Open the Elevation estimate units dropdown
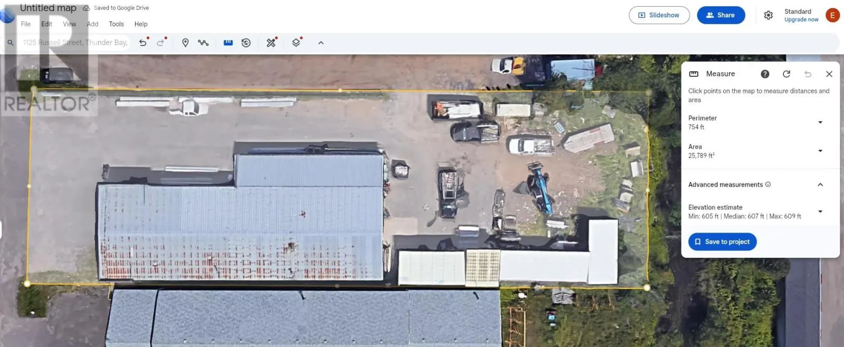844x347 pixels. [x=820, y=211]
